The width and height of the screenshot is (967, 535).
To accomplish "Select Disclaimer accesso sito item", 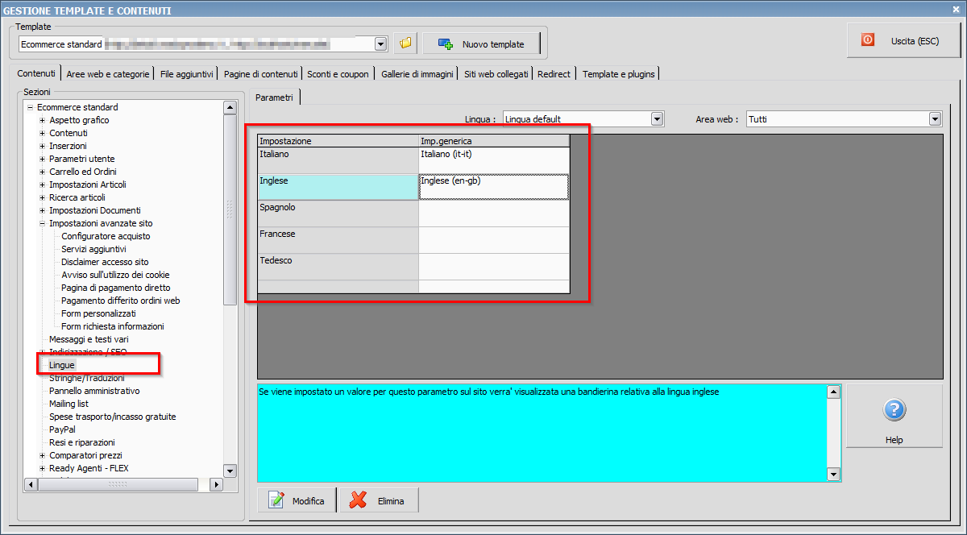I will click(x=105, y=262).
